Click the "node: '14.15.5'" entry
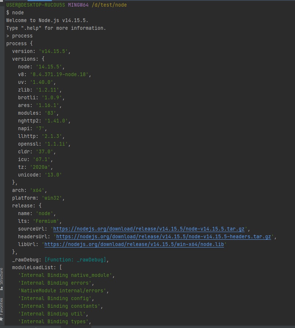 (42, 67)
